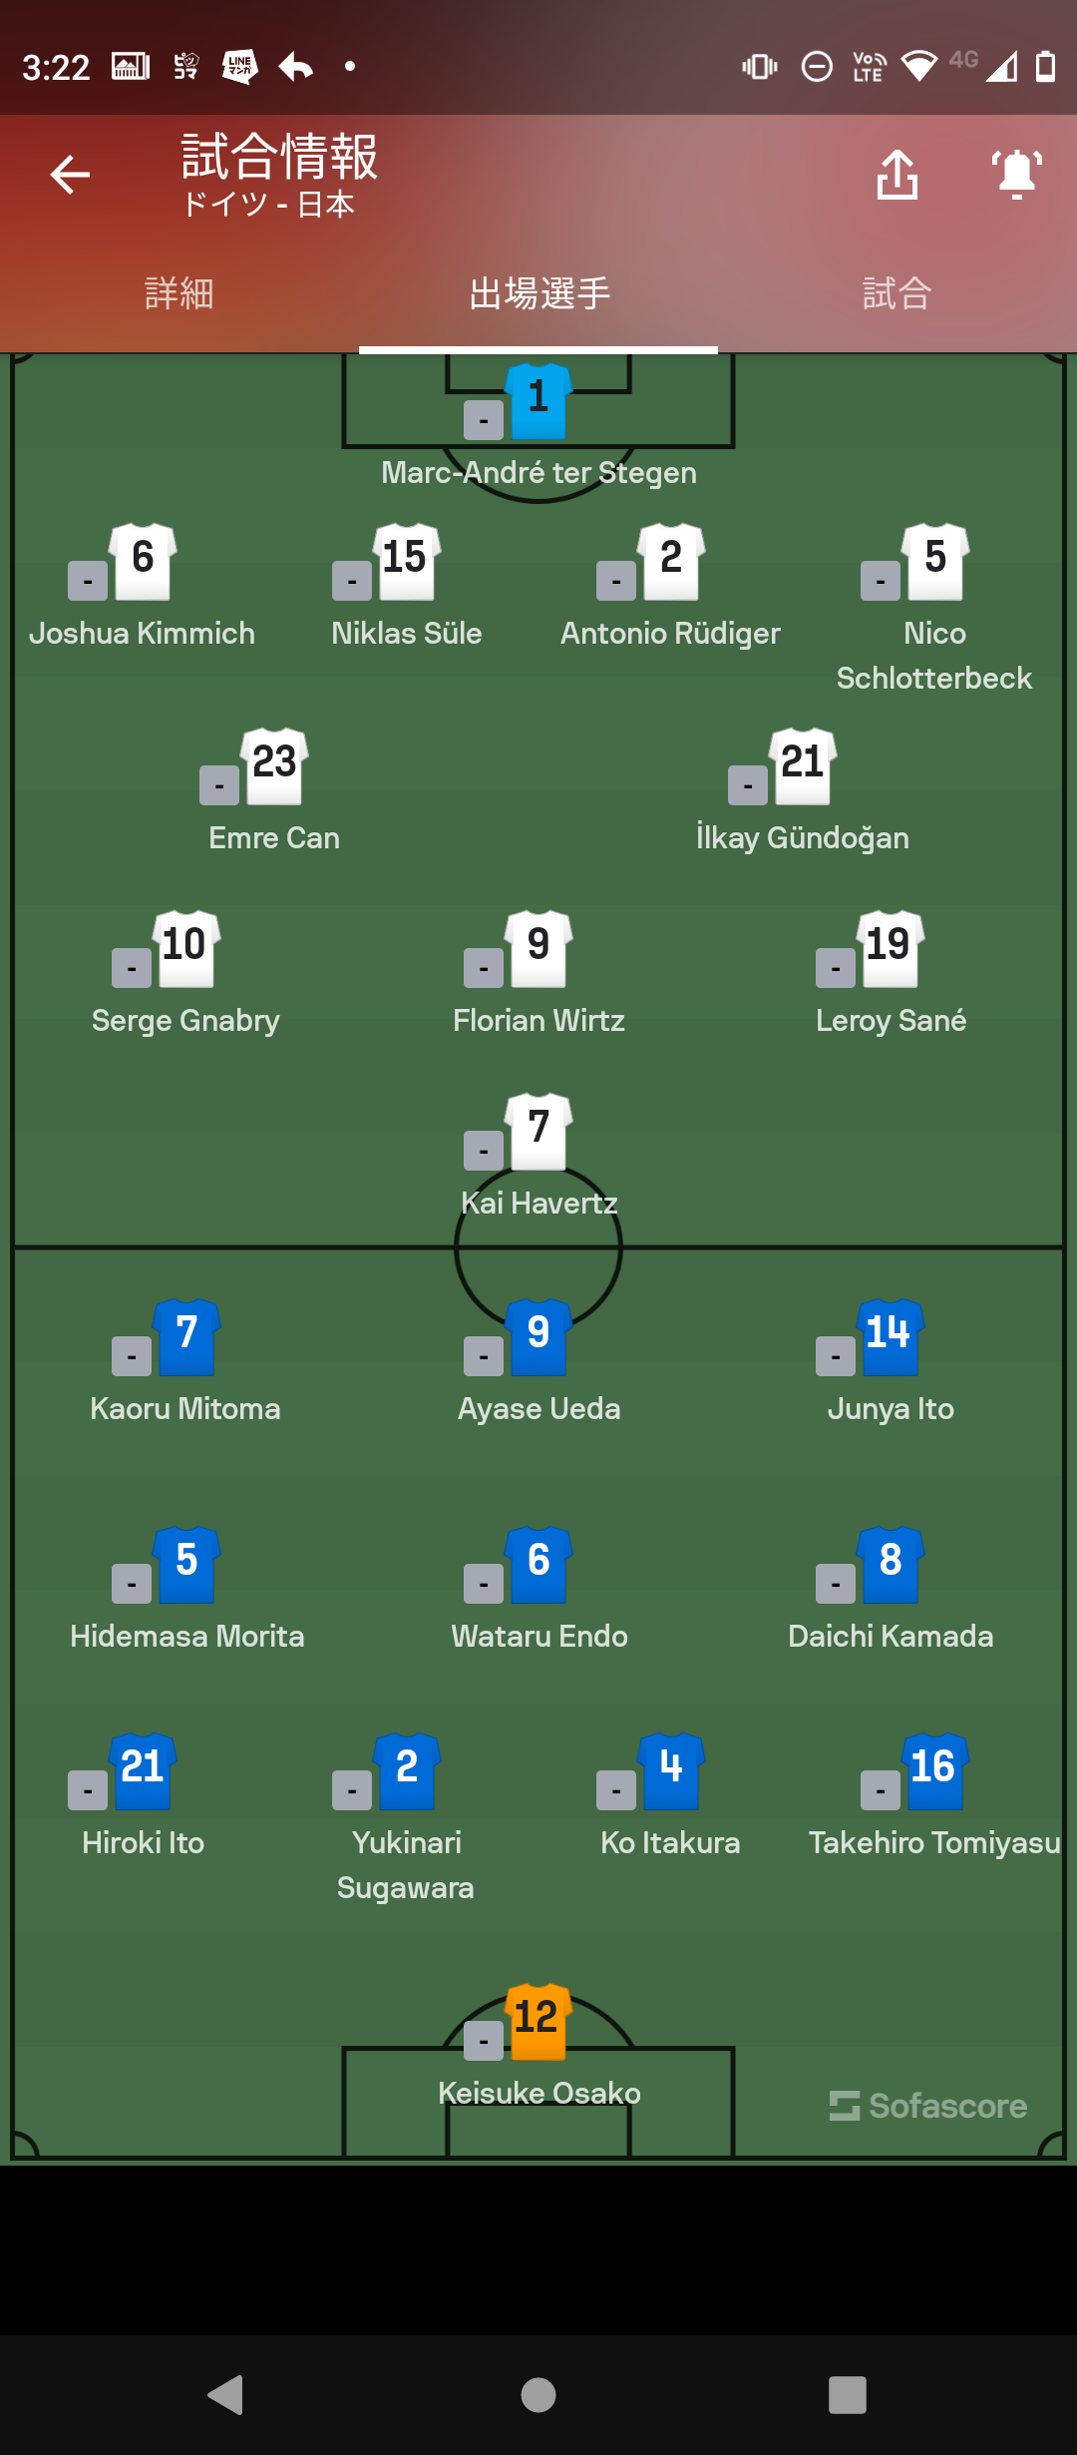
Task: Tap the back arrow in the header
Action: [x=70, y=175]
